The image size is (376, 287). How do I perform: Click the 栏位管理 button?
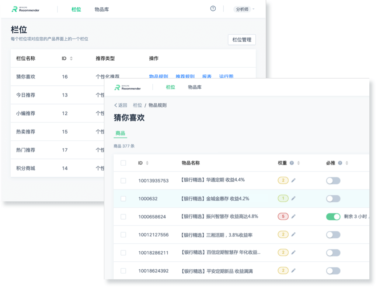242,40
